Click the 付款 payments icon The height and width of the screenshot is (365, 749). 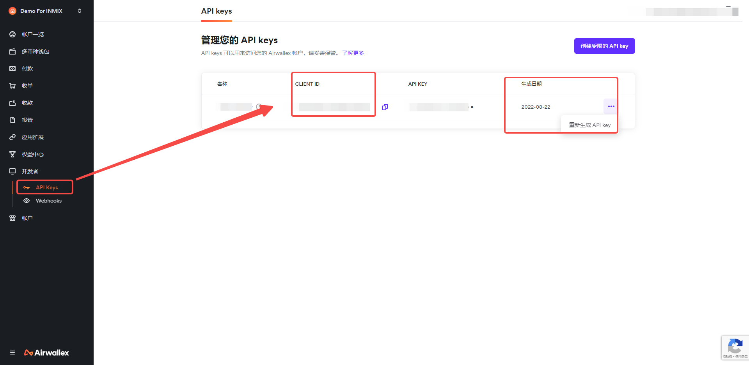point(12,68)
